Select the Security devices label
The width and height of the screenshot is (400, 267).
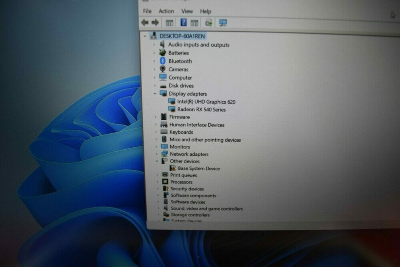point(187,189)
